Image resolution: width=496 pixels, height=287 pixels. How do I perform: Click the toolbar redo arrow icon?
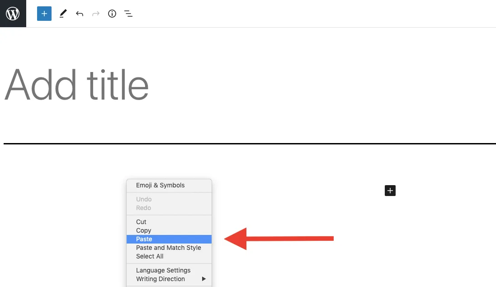96,14
